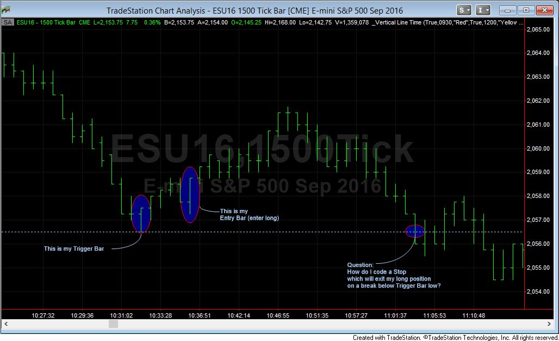
Task: Click price axis label 2,065.00
Action: click(538, 29)
